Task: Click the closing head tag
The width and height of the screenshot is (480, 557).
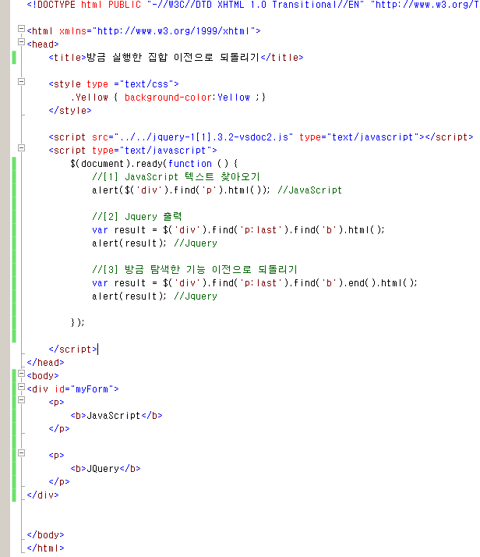Action: pyautogui.click(x=45, y=363)
